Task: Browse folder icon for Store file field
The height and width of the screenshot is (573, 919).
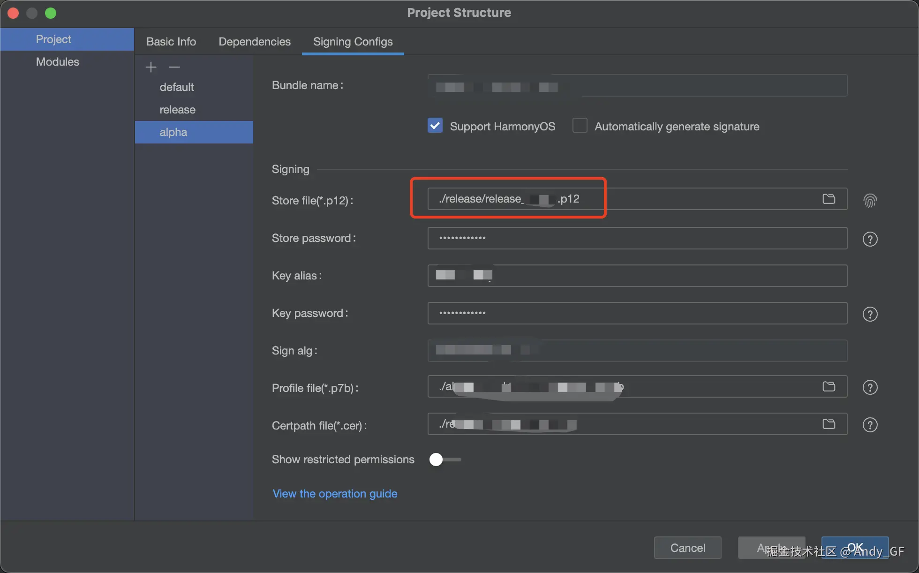Action: pos(829,199)
